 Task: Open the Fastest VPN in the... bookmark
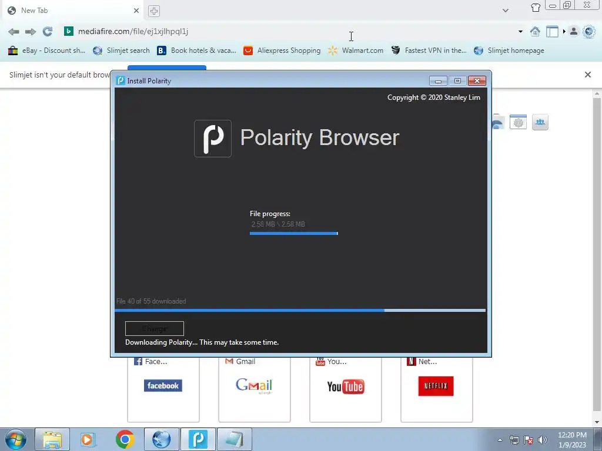point(429,51)
